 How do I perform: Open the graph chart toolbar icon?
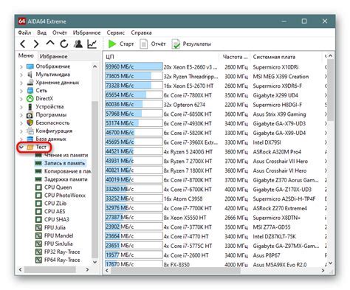click(92, 44)
